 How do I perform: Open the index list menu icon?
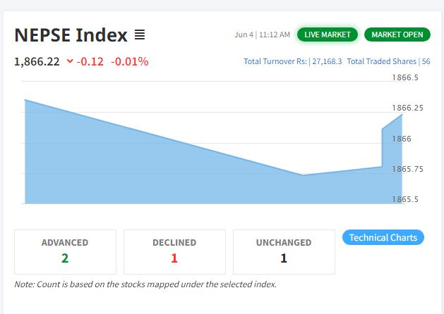140,34
